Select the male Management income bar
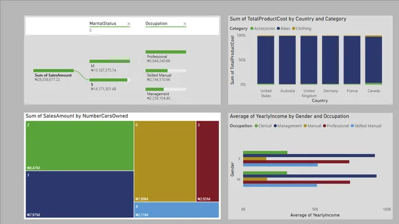The height and width of the screenshot is (224, 399). pyautogui.click(x=310, y=176)
